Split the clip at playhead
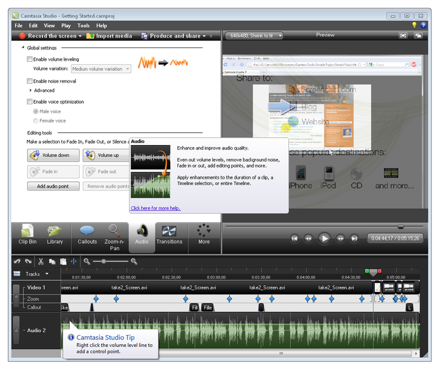437x370 pixels. coord(74,261)
